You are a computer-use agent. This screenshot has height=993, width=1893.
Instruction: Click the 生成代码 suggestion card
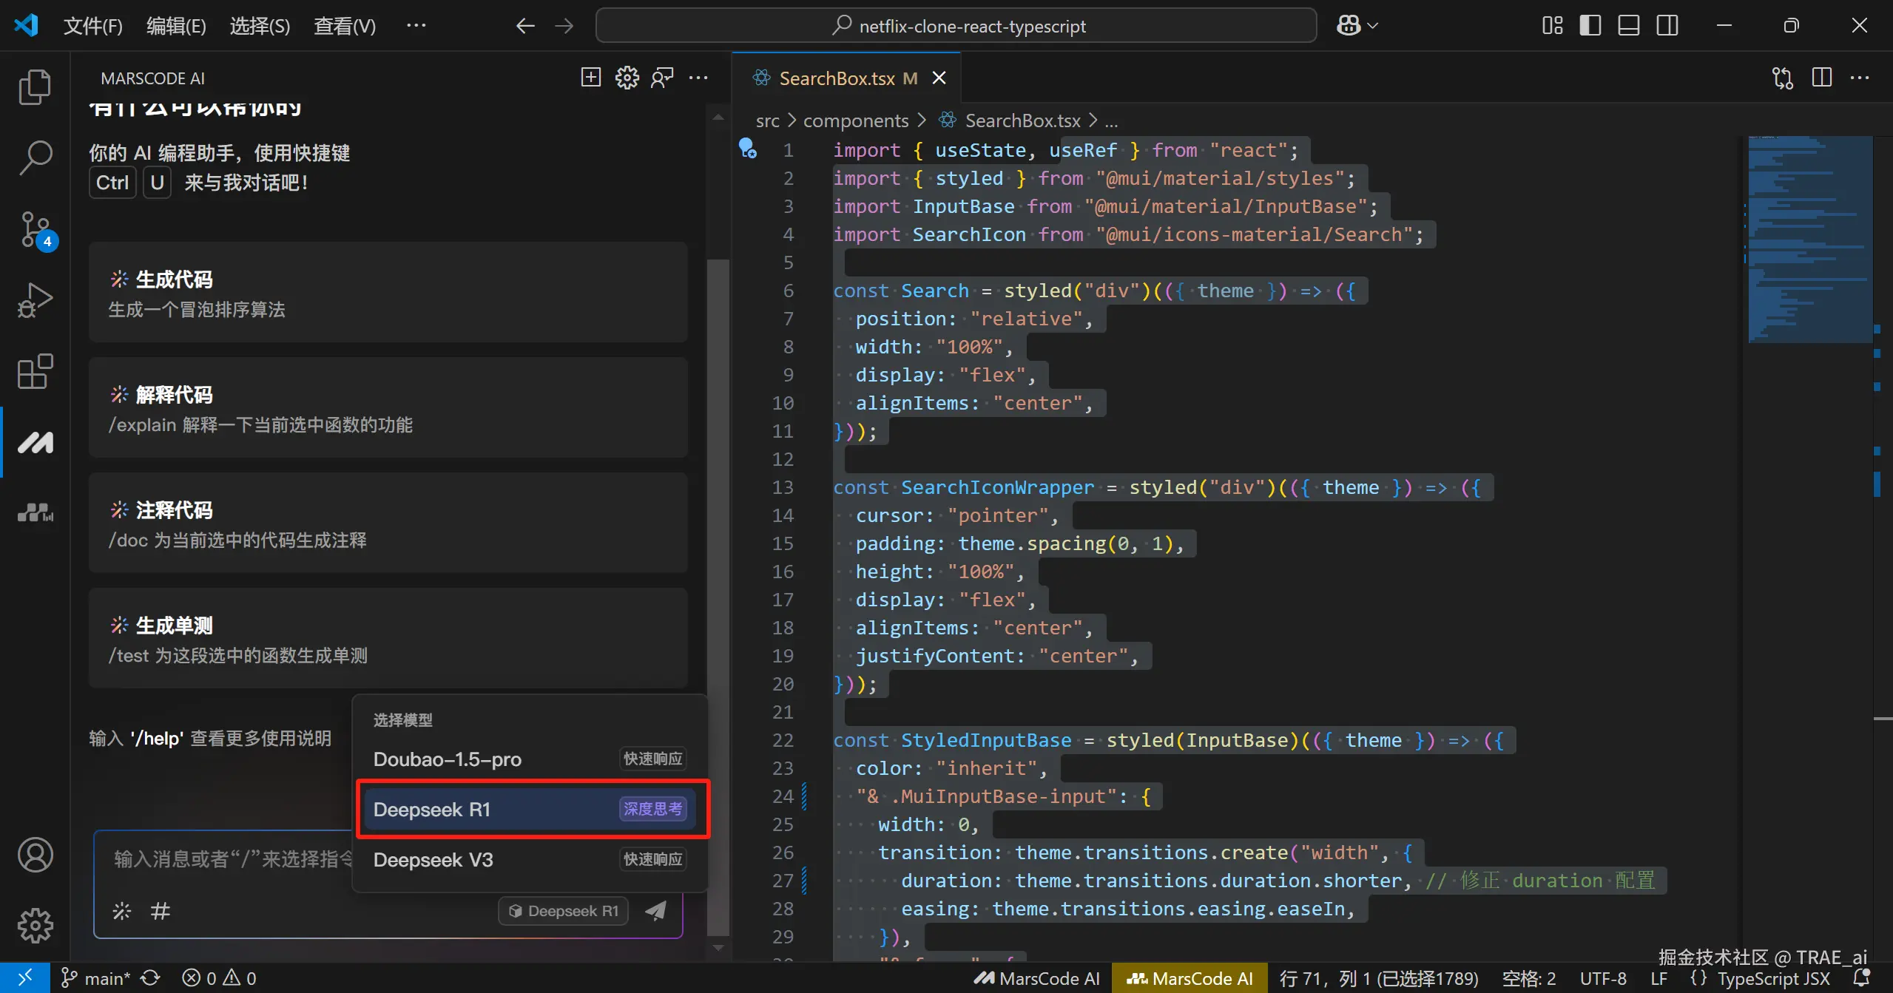click(388, 293)
